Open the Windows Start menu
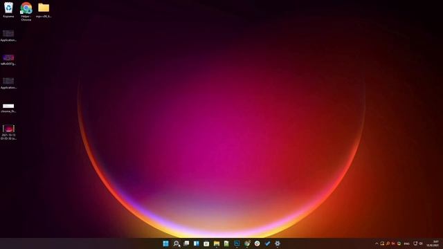The height and width of the screenshot is (249, 443). click(x=166, y=243)
